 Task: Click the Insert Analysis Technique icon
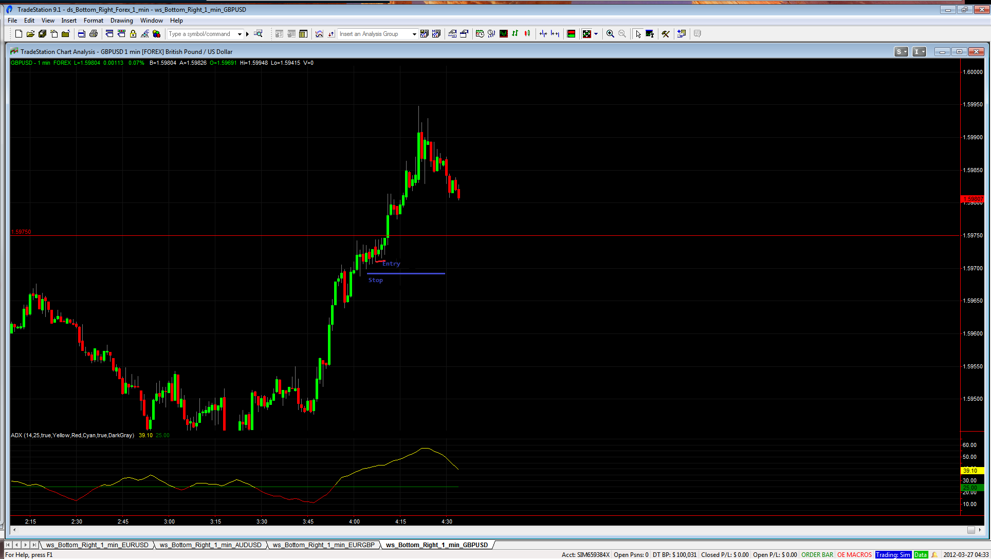point(319,34)
